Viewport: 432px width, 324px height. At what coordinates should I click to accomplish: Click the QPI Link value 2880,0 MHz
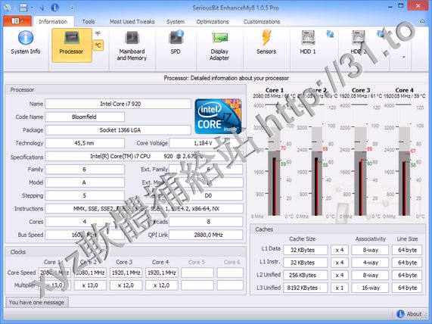pyautogui.click(x=206, y=235)
